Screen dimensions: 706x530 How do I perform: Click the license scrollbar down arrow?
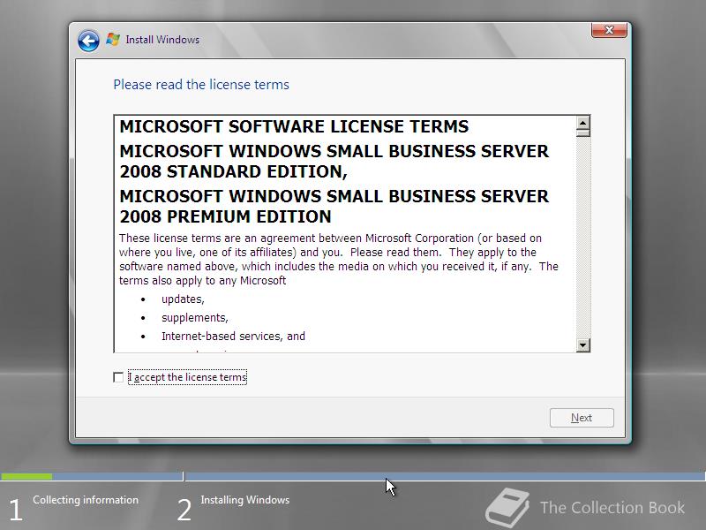pyautogui.click(x=583, y=345)
